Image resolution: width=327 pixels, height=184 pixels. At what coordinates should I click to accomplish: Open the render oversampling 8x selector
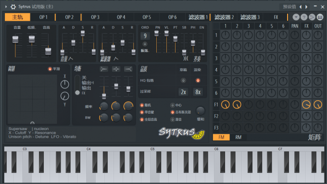[198, 92]
